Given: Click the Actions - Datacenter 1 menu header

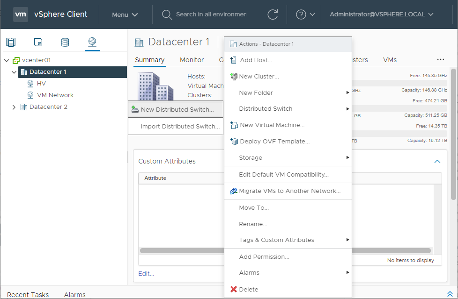Looking at the screenshot, I should [288, 44].
